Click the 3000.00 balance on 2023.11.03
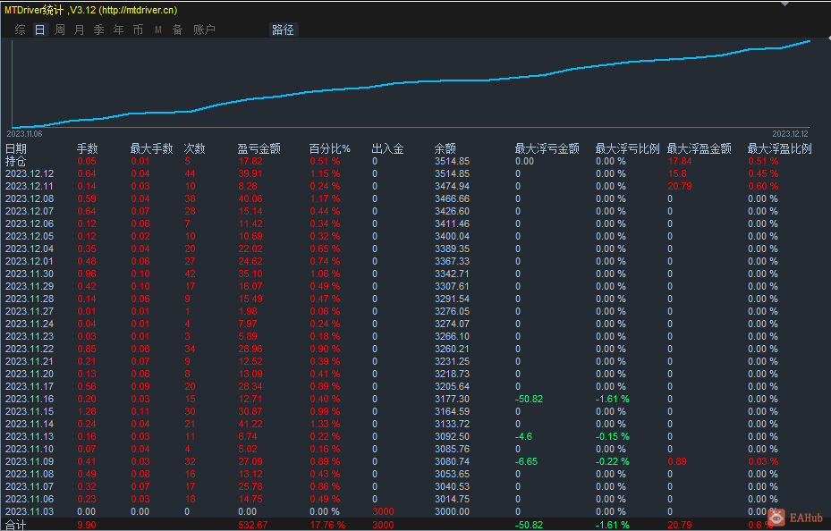This screenshot has height=531, width=831. pyautogui.click(x=452, y=511)
